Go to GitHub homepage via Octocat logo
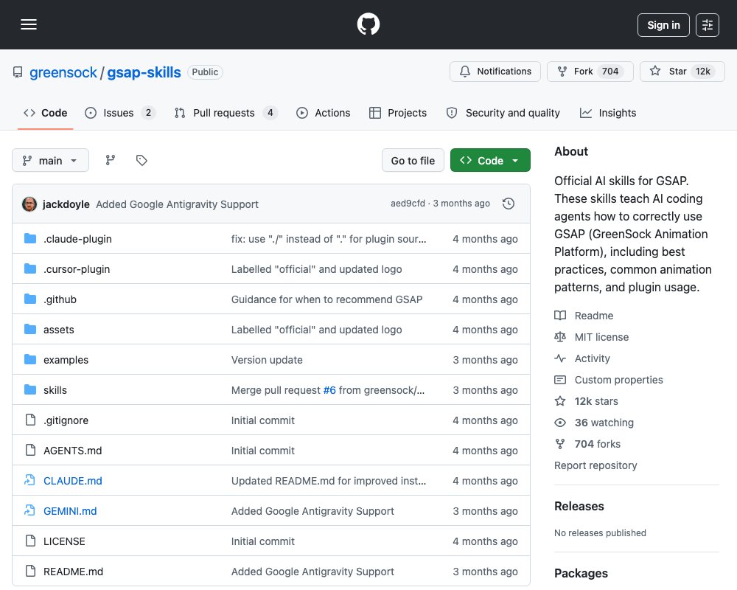Image resolution: width=737 pixels, height=590 pixels. click(x=368, y=24)
